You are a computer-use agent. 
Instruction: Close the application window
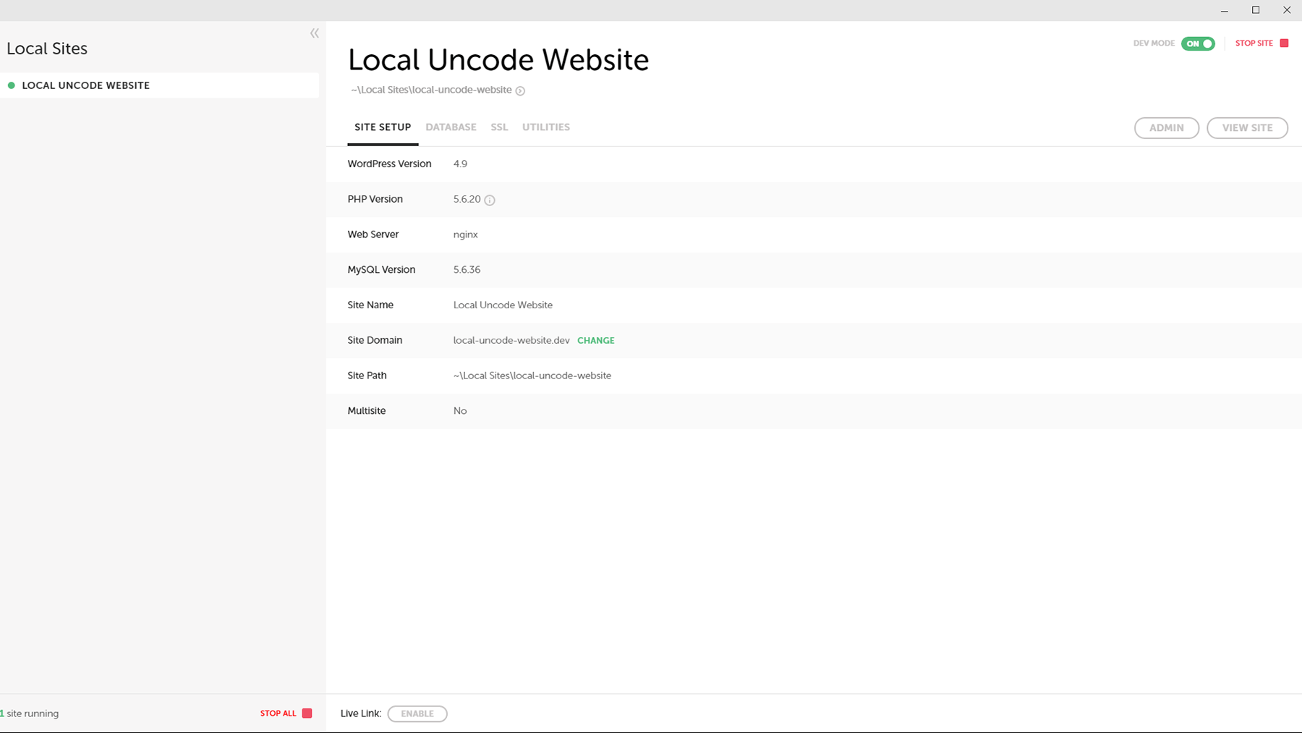click(x=1287, y=10)
